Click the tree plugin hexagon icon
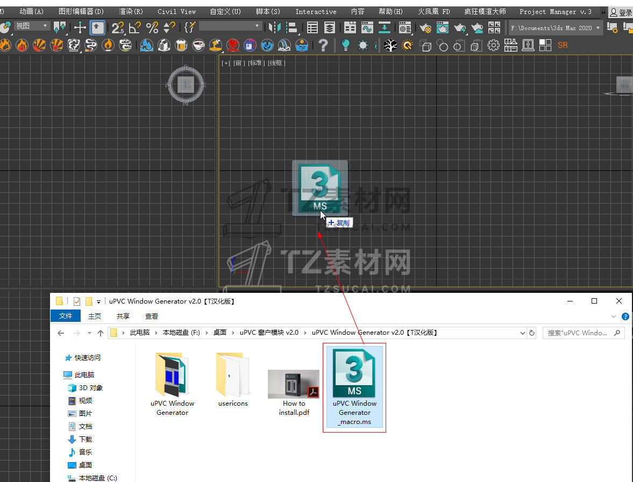The width and height of the screenshot is (633, 482). [390, 45]
